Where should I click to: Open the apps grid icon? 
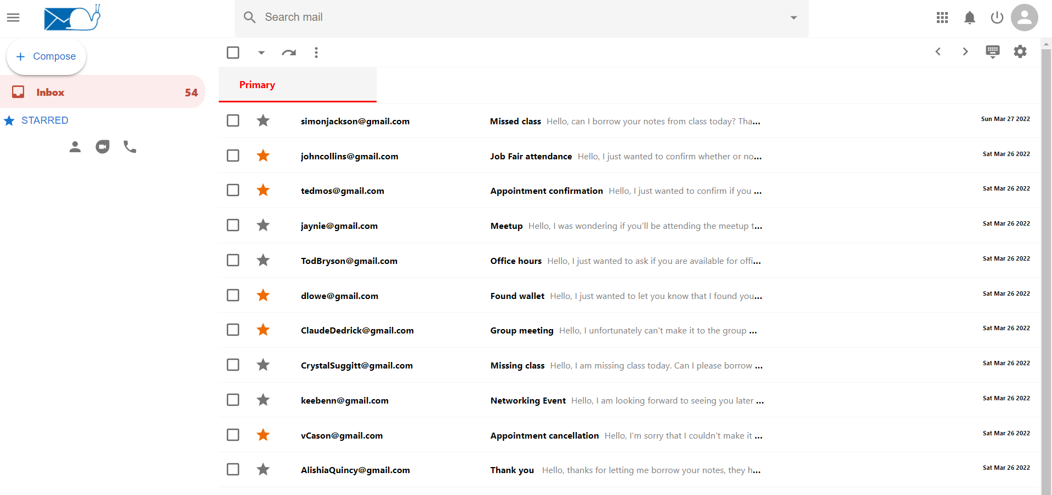(x=942, y=17)
